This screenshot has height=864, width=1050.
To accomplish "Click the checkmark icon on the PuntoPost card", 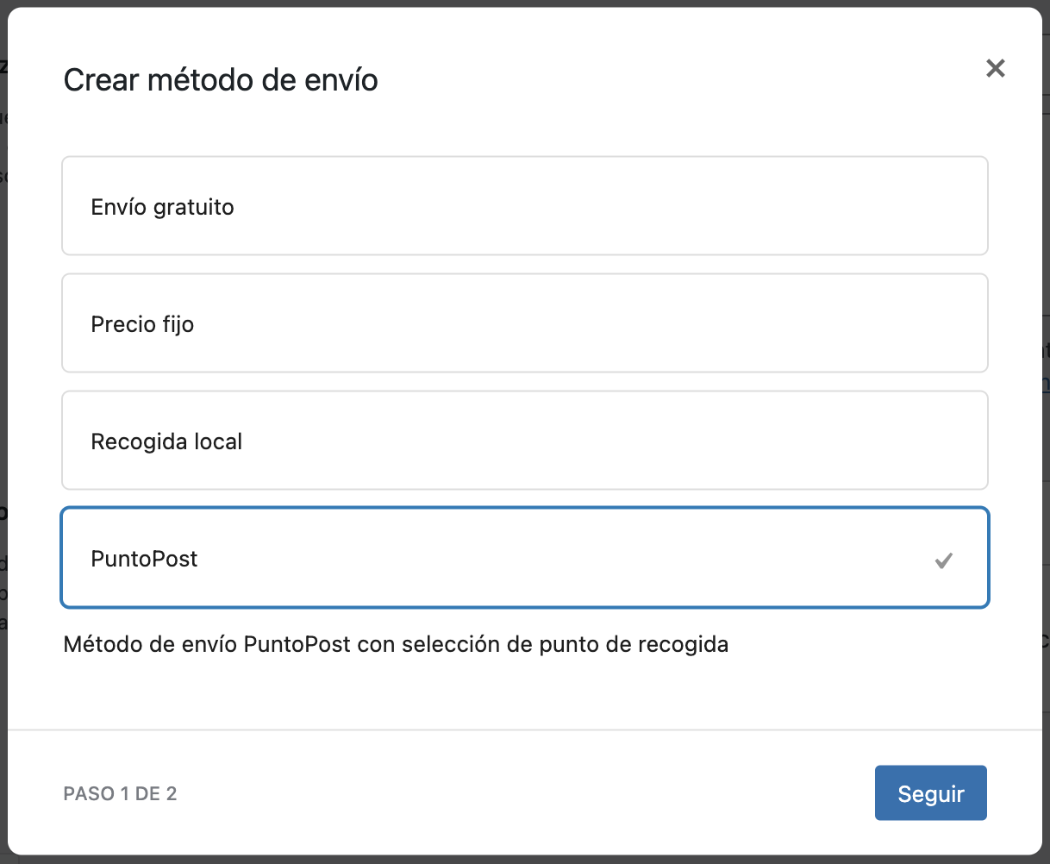I will coord(944,560).
